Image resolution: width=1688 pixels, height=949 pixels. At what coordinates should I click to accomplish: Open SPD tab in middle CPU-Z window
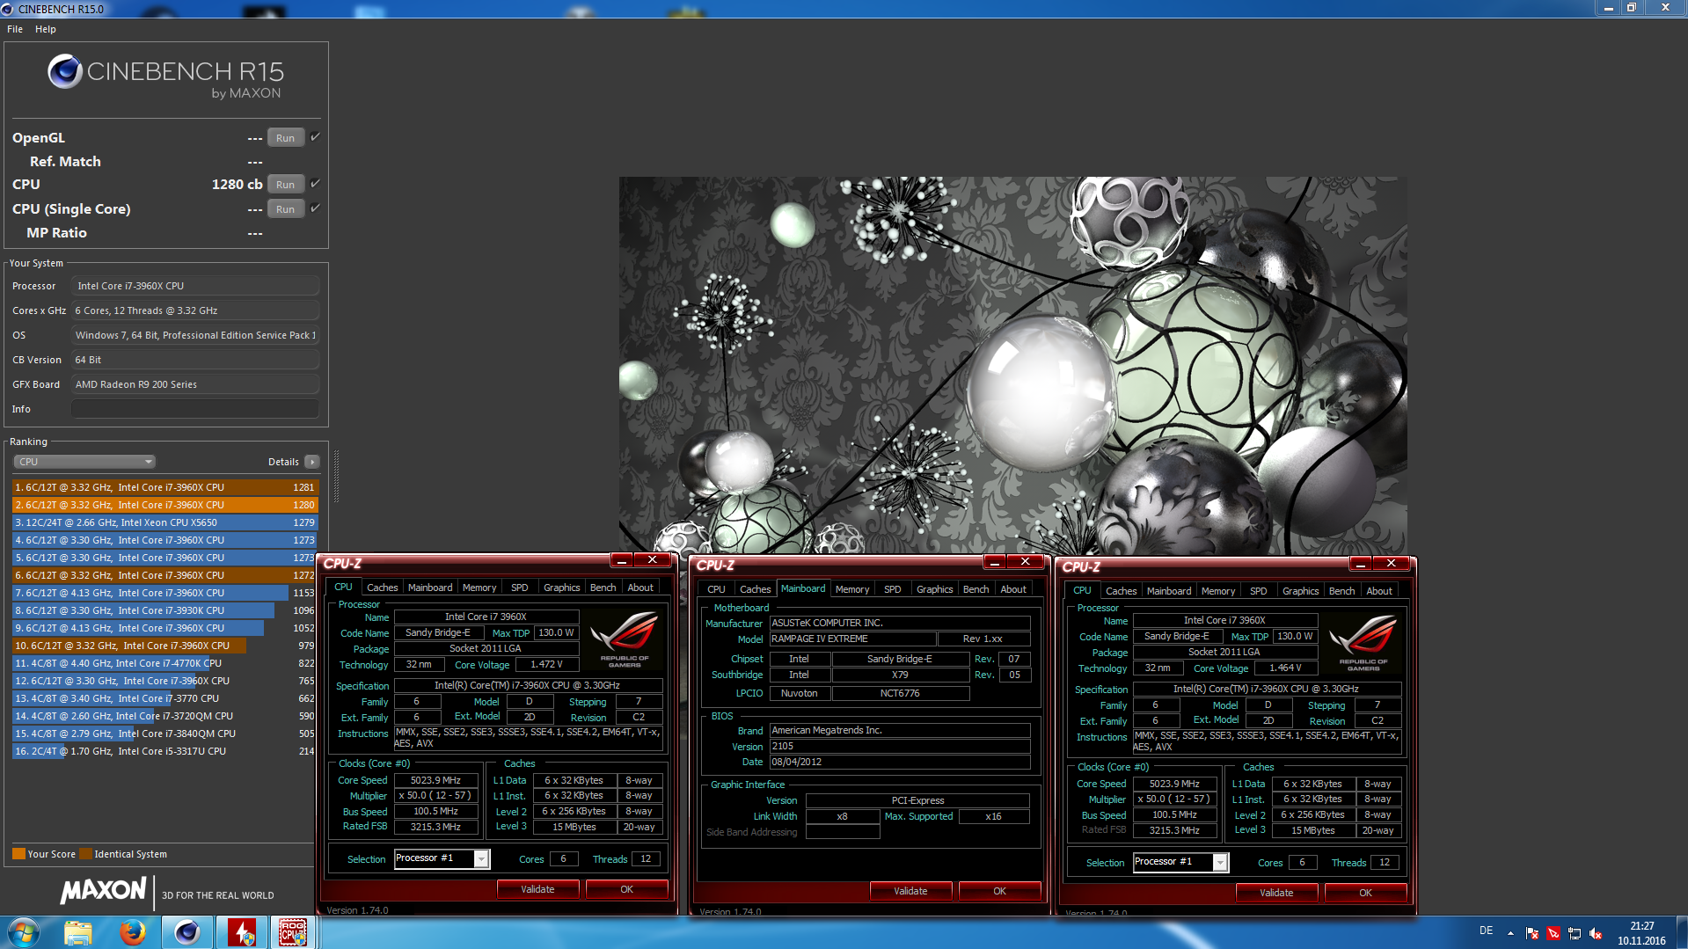[x=893, y=589]
